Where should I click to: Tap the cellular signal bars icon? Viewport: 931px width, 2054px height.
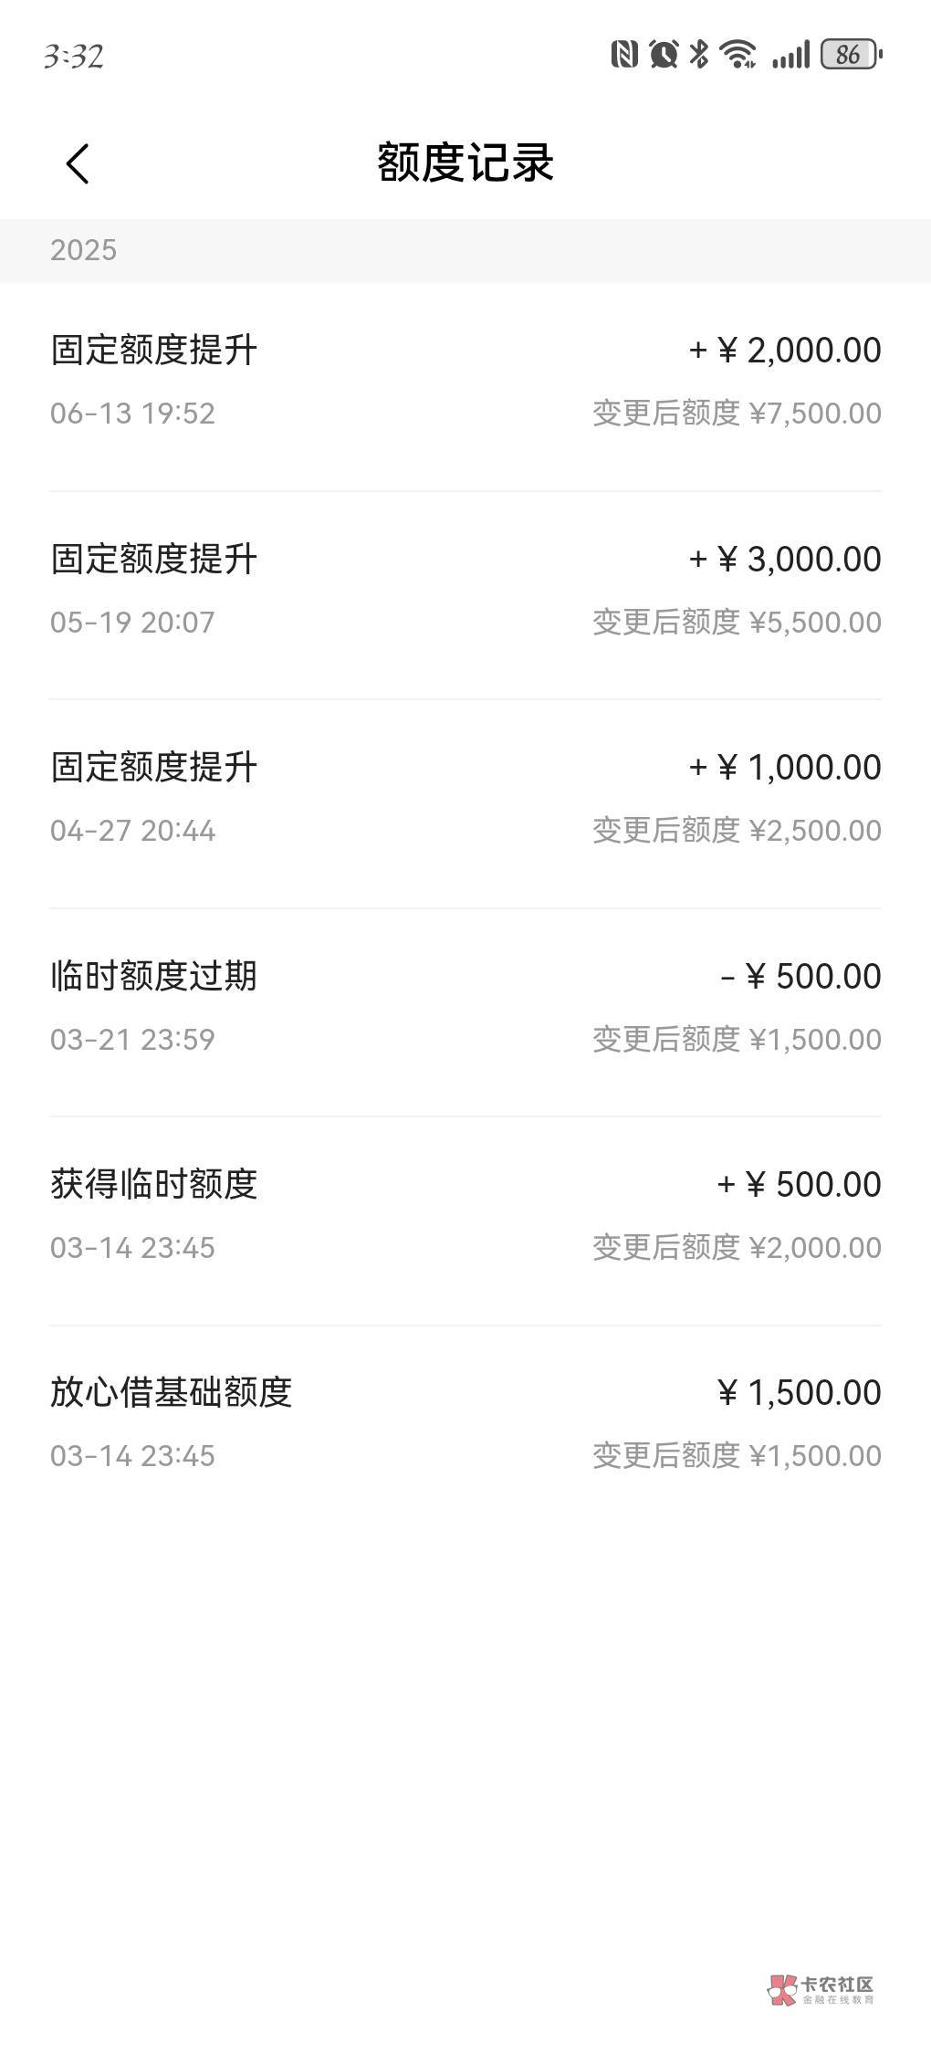coord(790,55)
